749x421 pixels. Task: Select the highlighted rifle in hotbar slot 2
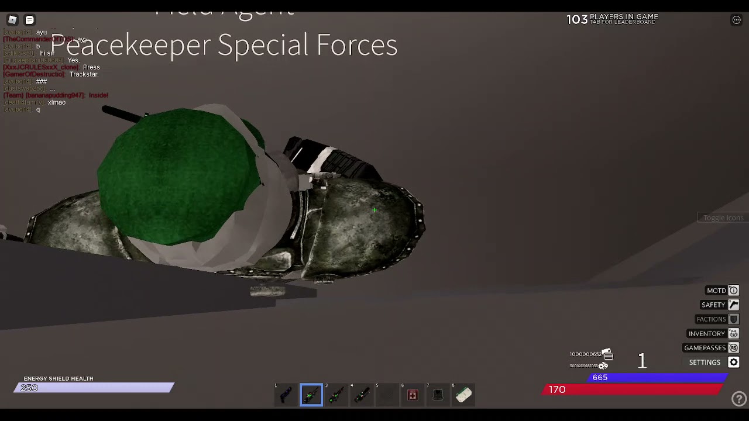tap(311, 395)
